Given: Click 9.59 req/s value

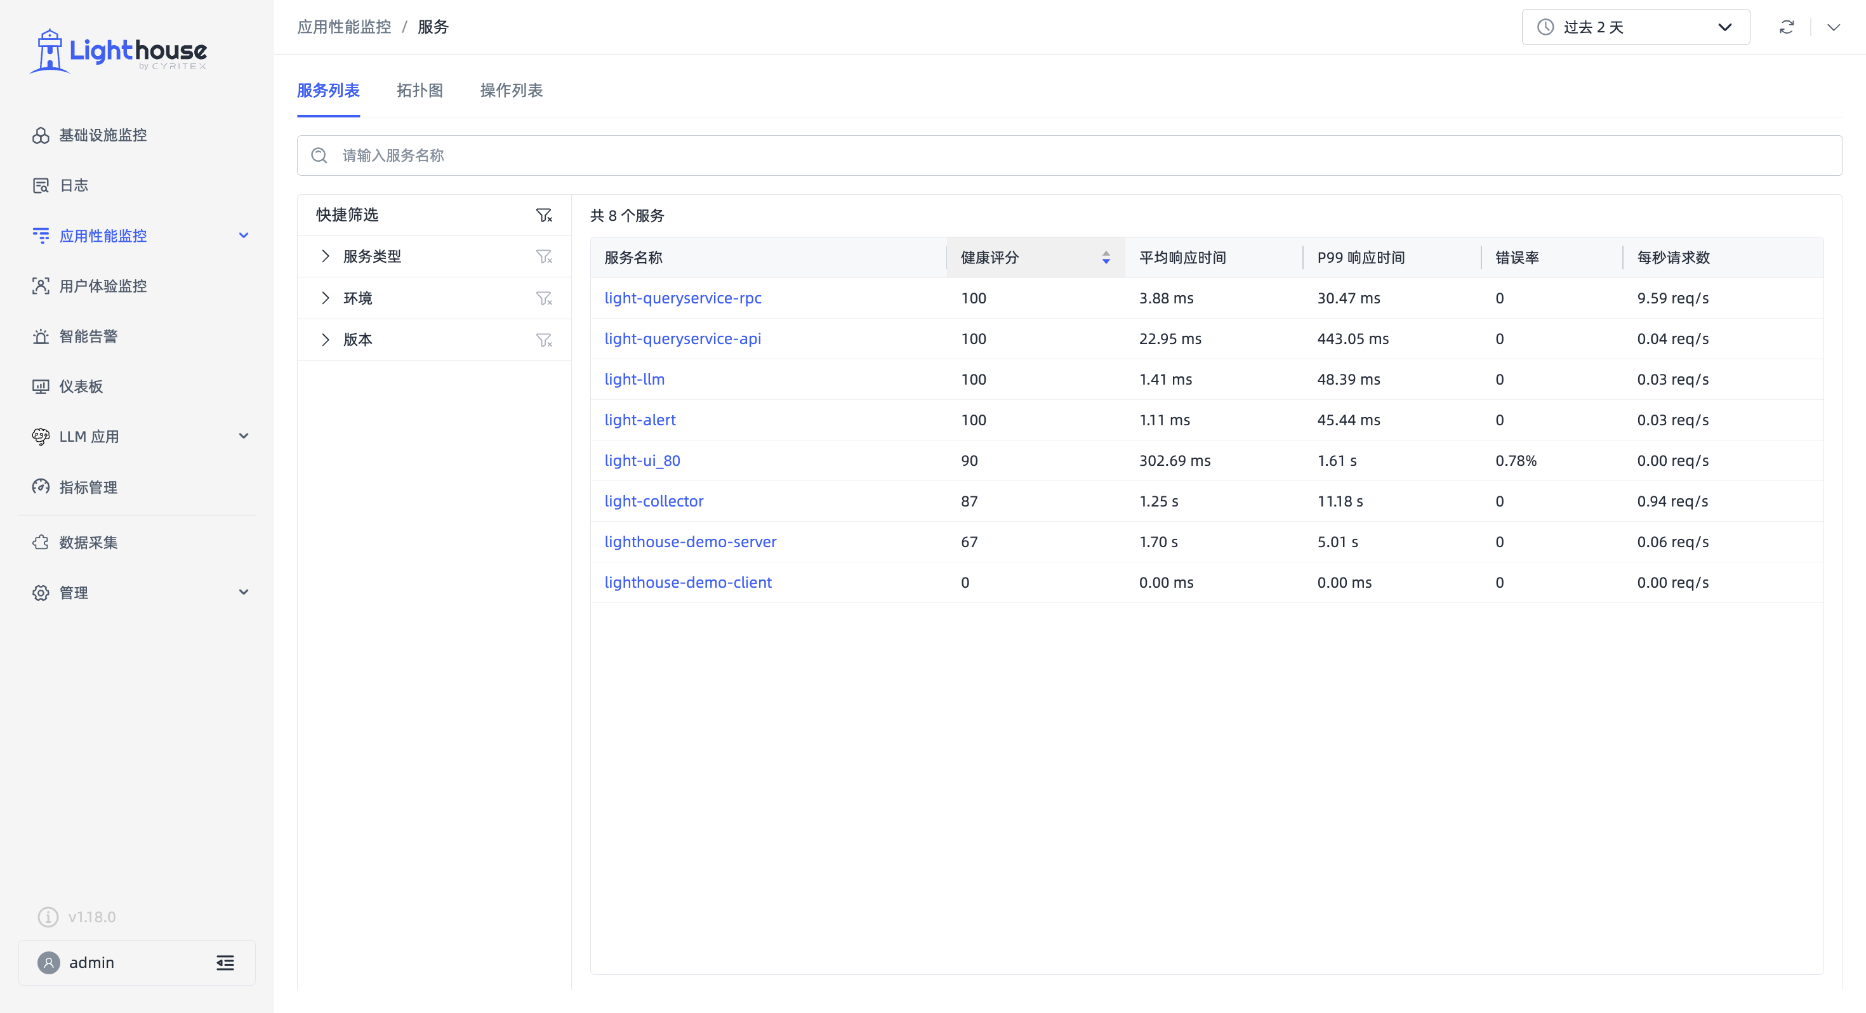Looking at the screenshot, I should tap(1672, 298).
